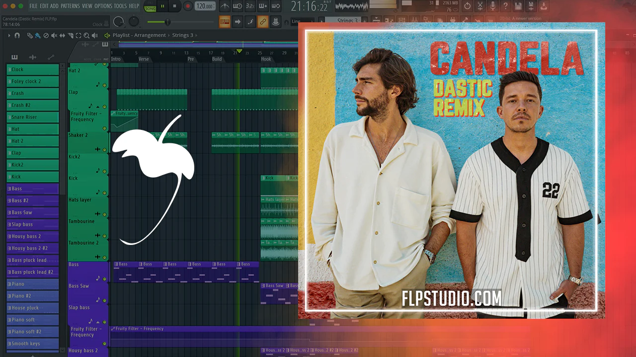
Task: Mute the Kick2 track
Action: coord(104,171)
